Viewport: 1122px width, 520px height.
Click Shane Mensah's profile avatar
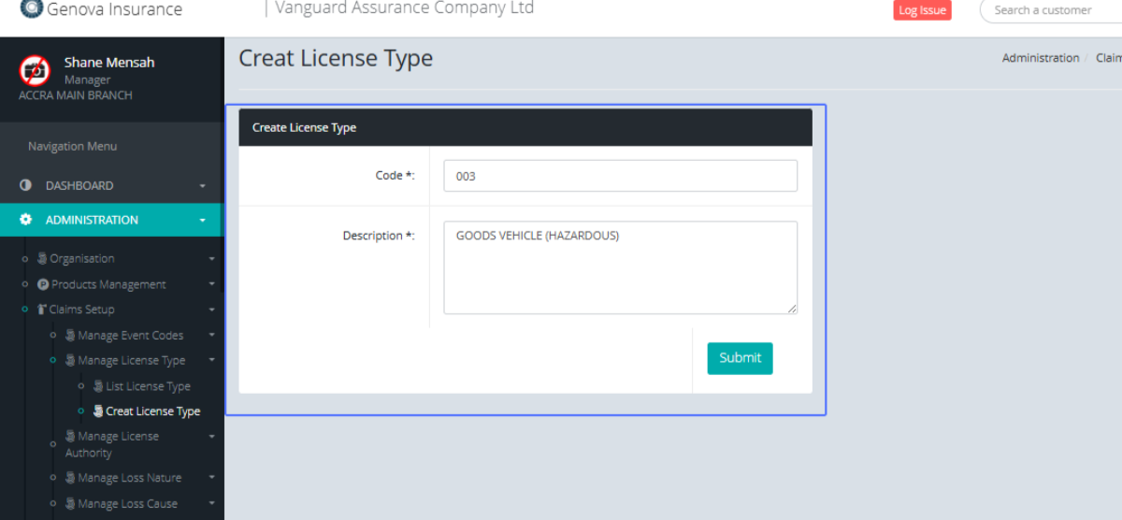[x=35, y=71]
